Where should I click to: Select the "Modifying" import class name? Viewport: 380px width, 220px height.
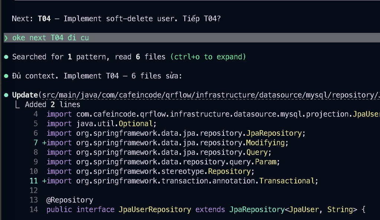(265, 143)
